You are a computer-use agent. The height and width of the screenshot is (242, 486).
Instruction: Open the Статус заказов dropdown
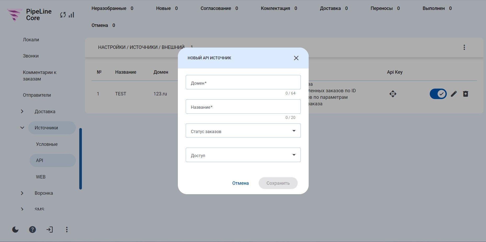[x=243, y=131]
